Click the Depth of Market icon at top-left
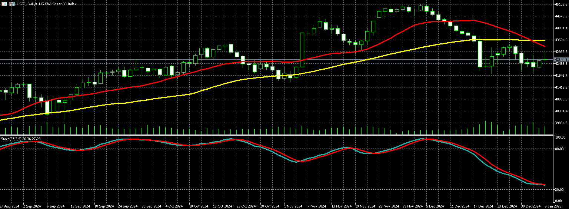The height and width of the screenshot is (209, 569). 4,4
